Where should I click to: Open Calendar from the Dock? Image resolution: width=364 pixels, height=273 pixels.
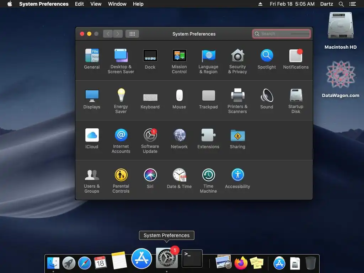click(100, 263)
